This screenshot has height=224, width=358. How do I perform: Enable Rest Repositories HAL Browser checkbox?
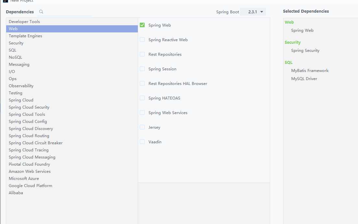pyautogui.click(x=142, y=83)
